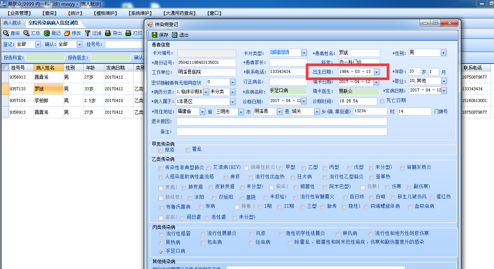The width and height of the screenshot is (494, 269).
Task: Click the 导出 export printer icon
Action: [x=108, y=33]
